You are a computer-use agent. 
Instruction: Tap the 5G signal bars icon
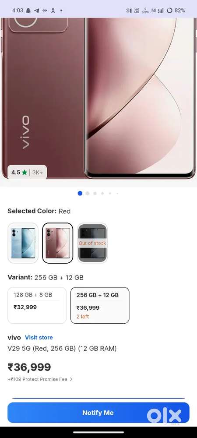158,11
